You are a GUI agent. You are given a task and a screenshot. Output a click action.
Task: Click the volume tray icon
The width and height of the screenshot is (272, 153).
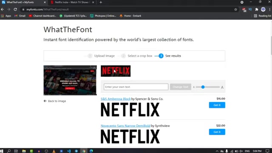coord(241,151)
